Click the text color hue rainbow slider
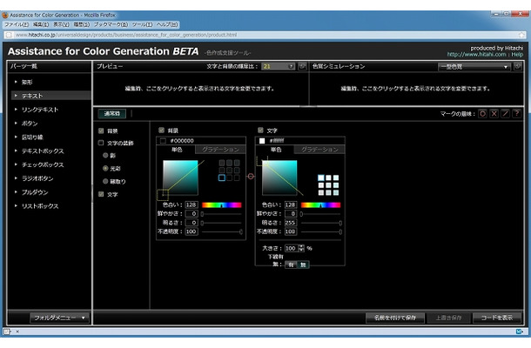Image resolution: width=531 pixels, height=348 pixels. 320,204
